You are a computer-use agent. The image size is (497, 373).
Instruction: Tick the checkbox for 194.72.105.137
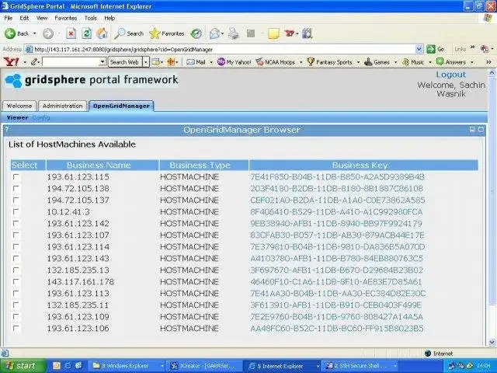(16, 200)
